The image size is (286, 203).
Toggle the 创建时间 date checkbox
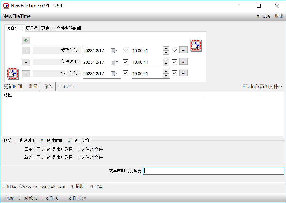click(x=126, y=62)
